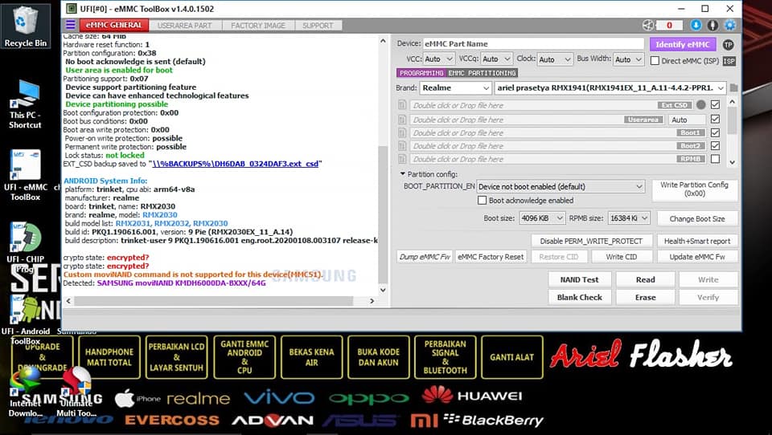Screen dimensions: 772x435
Task: Open the SUPPORT tab
Action: [x=318, y=25]
